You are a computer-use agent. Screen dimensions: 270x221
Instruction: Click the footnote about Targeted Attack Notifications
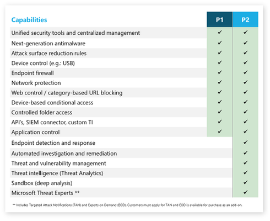click(x=127, y=205)
